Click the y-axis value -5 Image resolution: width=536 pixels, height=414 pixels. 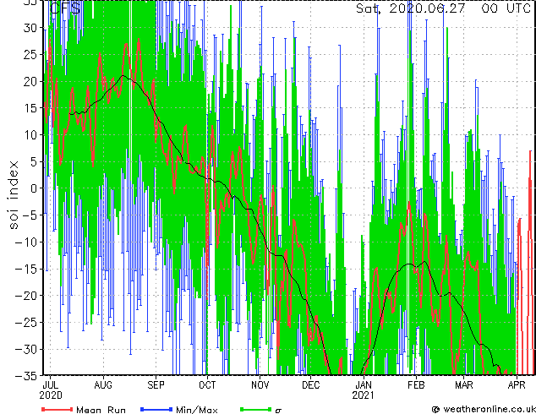pos(30,215)
